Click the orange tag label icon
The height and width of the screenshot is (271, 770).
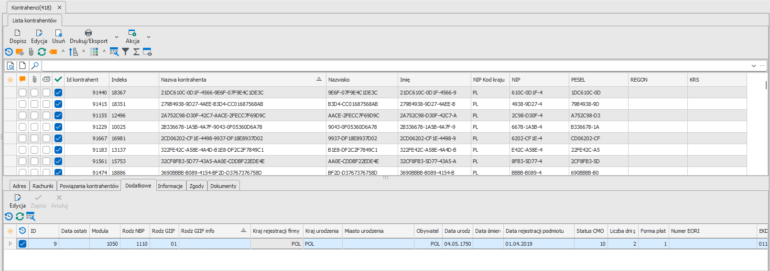click(x=53, y=52)
